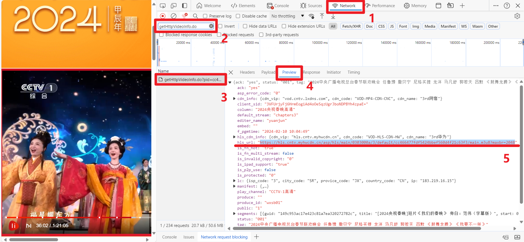524x242 pixels.
Task: Clear the network log
Action: tap(174, 16)
